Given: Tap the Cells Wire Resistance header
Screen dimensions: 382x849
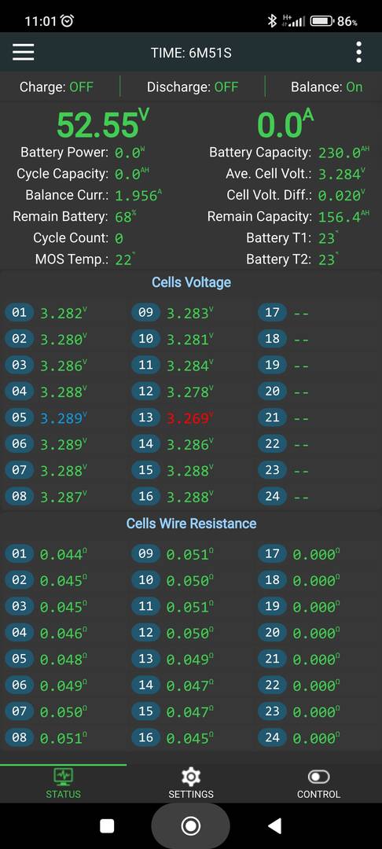Looking at the screenshot, I should coord(191,523).
